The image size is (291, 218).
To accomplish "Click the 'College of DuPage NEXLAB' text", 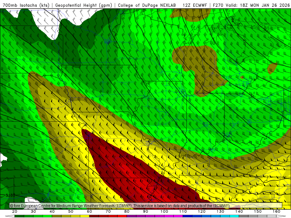I will pyautogui.click(x=147, y=5).
